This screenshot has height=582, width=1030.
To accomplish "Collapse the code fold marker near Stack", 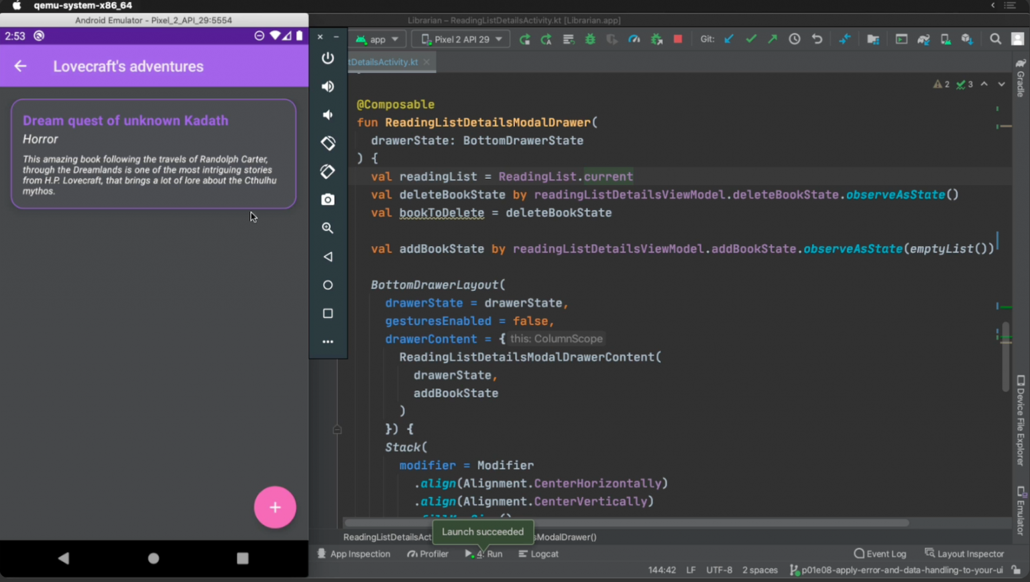I will (x=337, y=429).
